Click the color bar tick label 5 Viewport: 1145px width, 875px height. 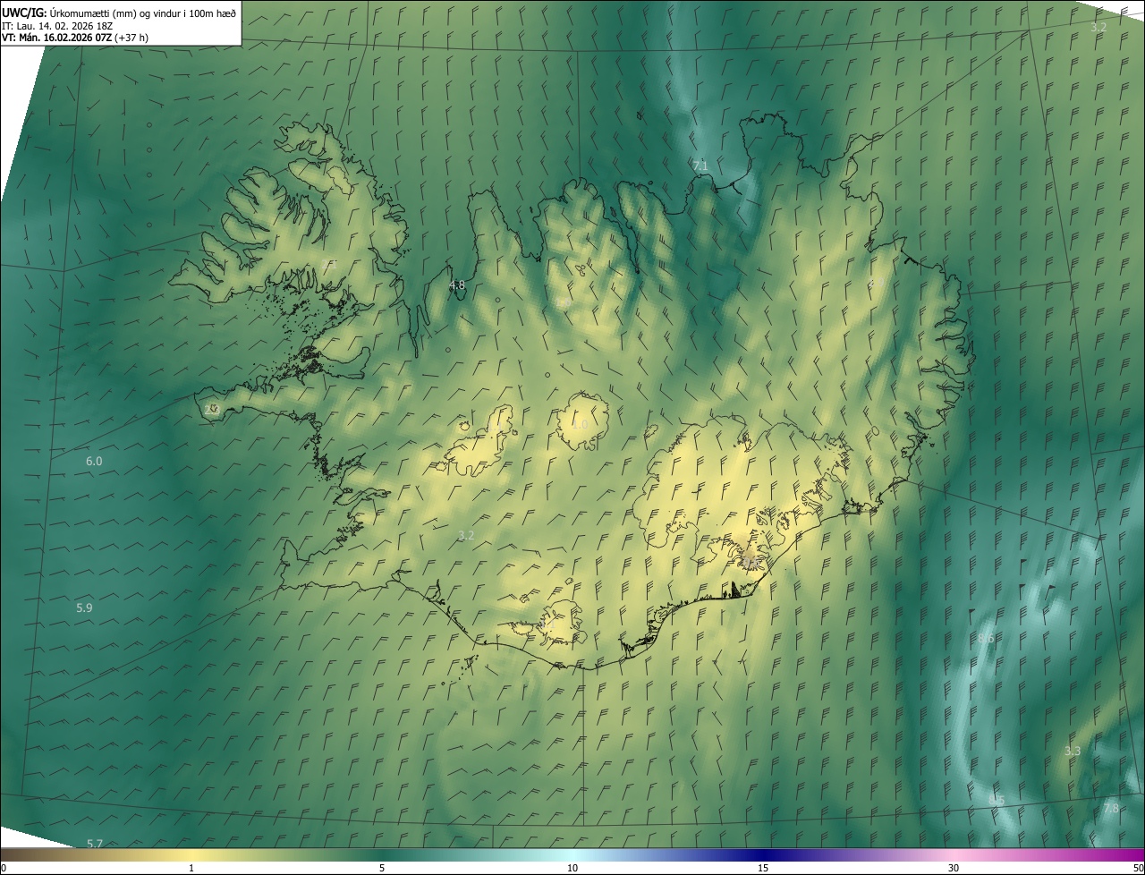pyautogui.click(x=382, y=869)
